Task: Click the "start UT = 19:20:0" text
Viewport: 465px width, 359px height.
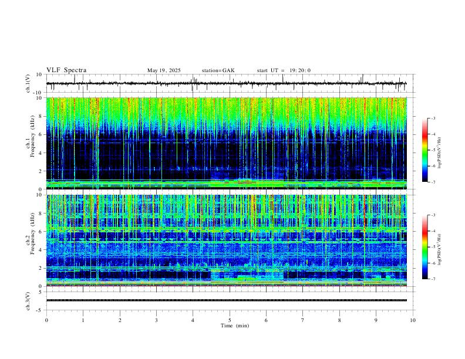Action: (x=284, y=70)
